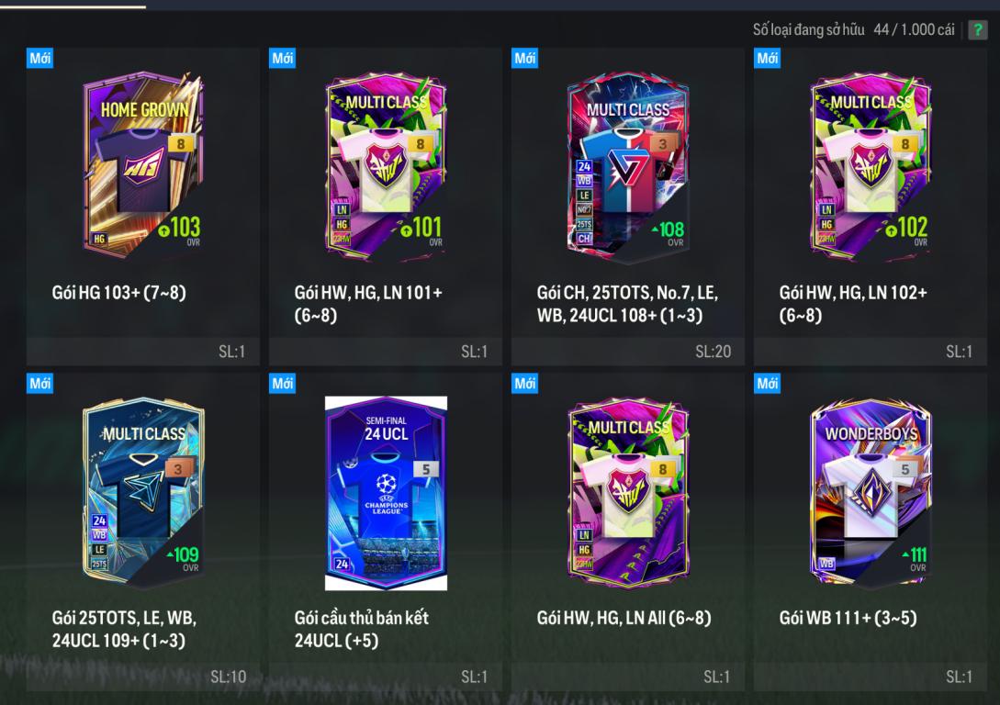Click the Số loại đang sở hữu counter
The width and height of the screenshot is (1000, 705).
click(853, 29)
